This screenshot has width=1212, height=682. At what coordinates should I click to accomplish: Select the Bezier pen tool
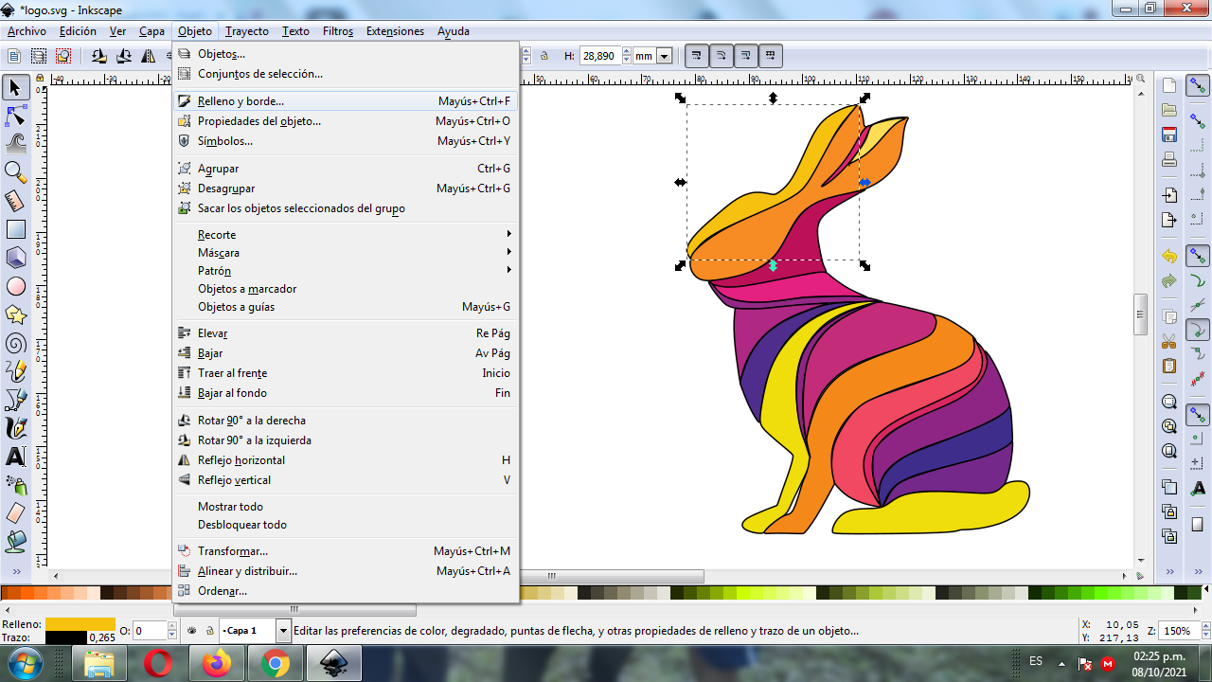pos(15,400)
